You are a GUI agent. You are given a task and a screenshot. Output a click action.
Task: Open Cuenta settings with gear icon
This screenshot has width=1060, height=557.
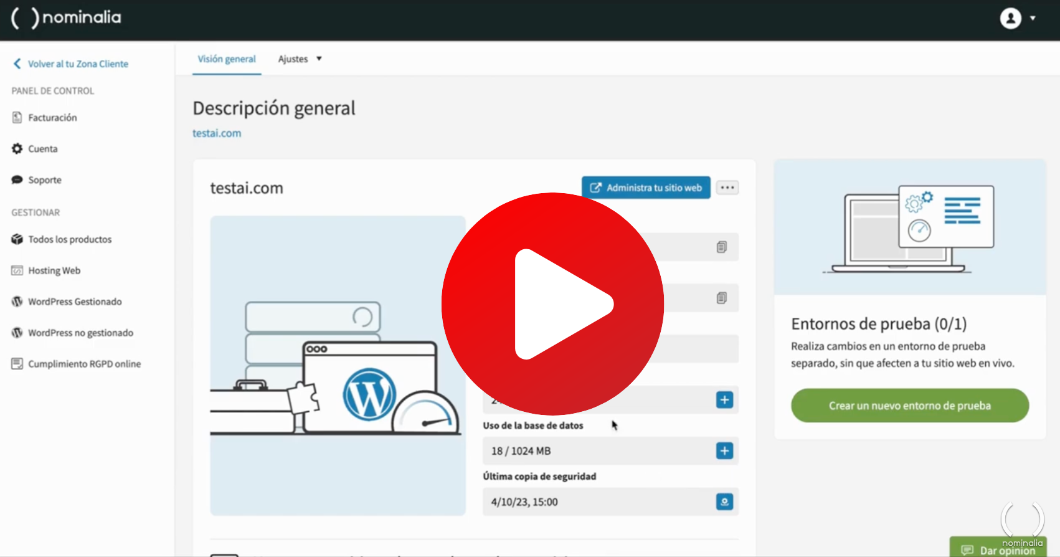pyautogui.click(x=42, y=149)
